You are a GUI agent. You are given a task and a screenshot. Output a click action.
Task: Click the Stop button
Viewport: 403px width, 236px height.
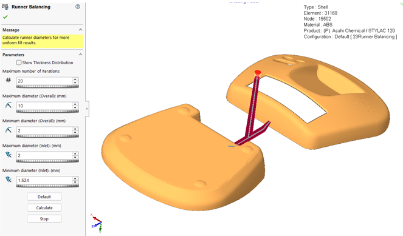(44, 219)
